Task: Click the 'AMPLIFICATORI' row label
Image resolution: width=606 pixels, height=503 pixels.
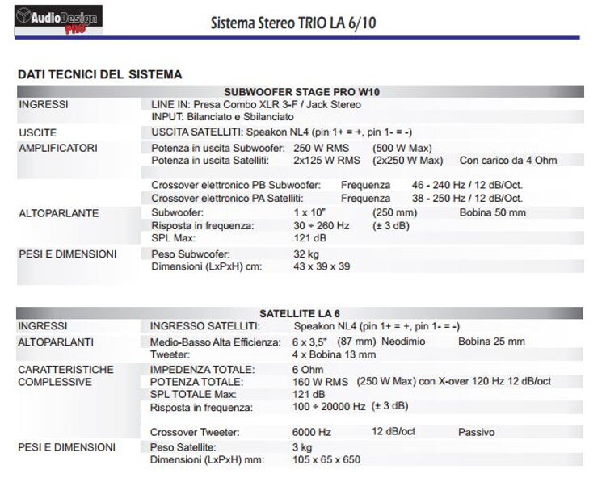Action: tap(58, 148)
